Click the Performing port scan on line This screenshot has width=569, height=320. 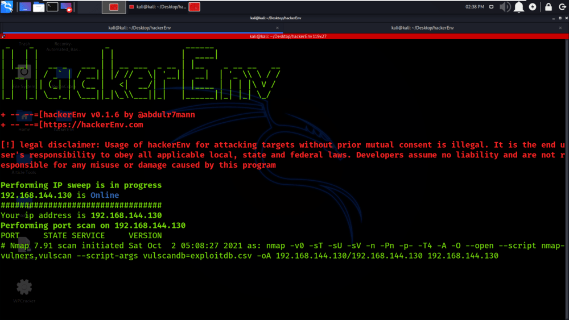point(93,226)
